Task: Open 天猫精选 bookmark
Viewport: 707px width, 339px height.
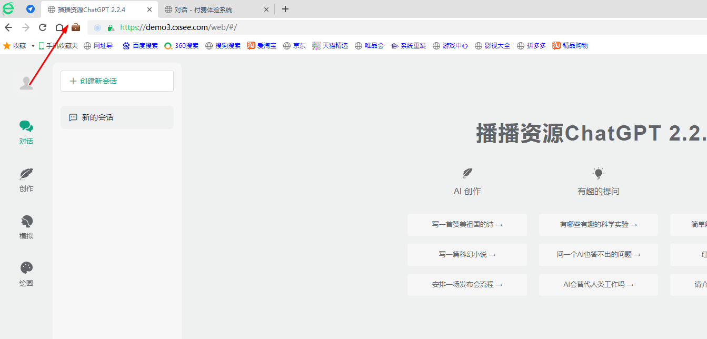Action: (x=330, y=46)
